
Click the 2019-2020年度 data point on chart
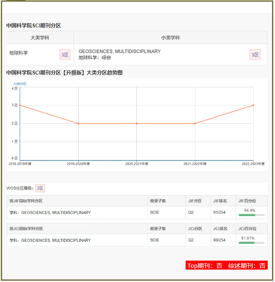pos(78,124)
